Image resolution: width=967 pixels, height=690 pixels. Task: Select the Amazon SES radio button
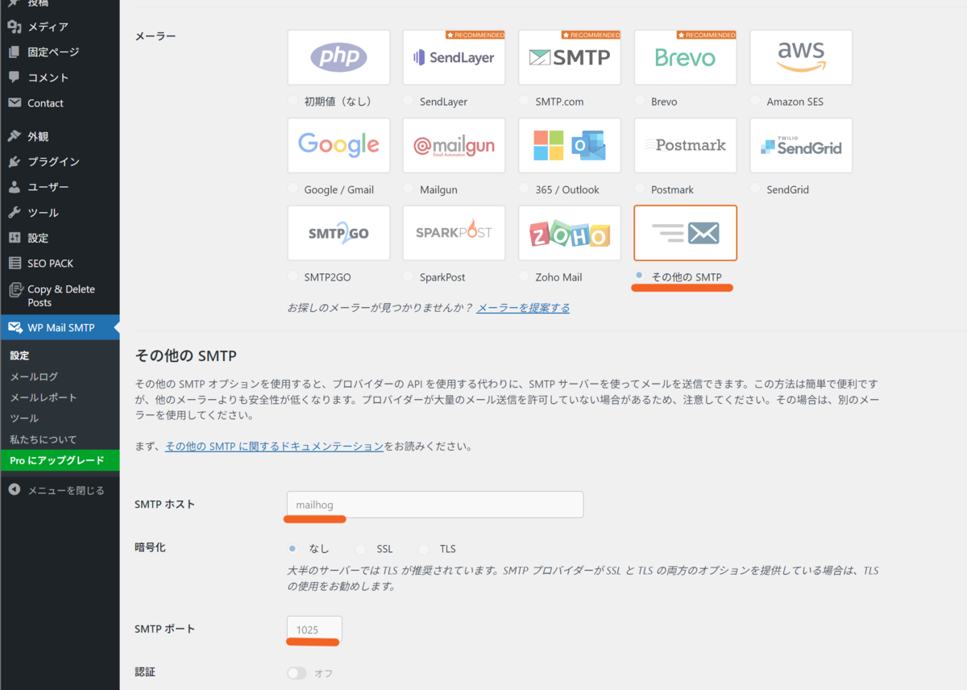755,101
